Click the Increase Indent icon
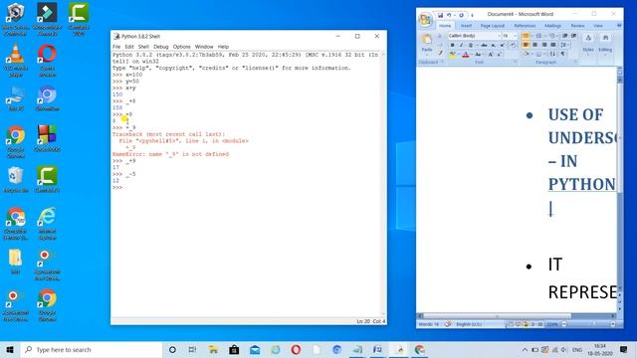Image resolution: width=637 pixels, height=358 pixels. click(573, 36)
